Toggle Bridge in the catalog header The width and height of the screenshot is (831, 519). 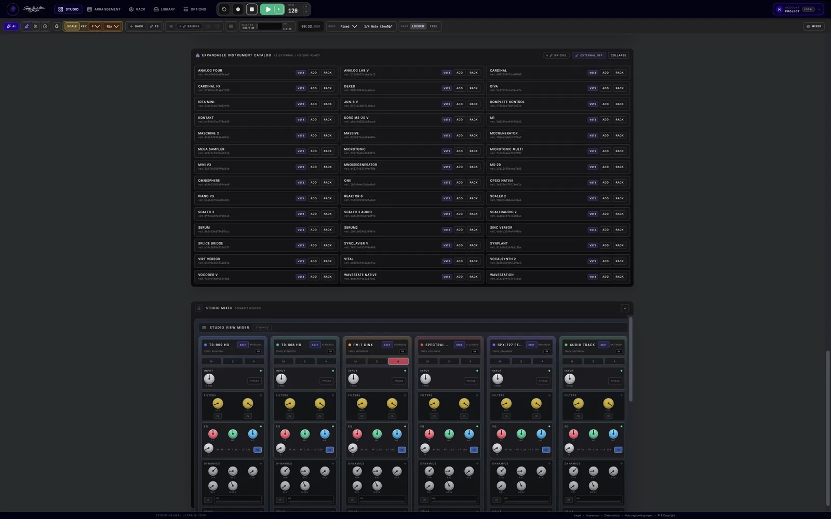coord(557,55)
